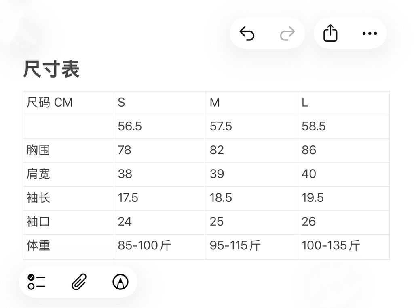The height and width of the screenshot is (308, 414).
Task: Click the 尺码 CM header cell
Action: click(49, 103)
